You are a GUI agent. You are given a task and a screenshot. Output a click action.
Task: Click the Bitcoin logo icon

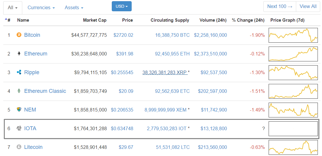[19, 35]
